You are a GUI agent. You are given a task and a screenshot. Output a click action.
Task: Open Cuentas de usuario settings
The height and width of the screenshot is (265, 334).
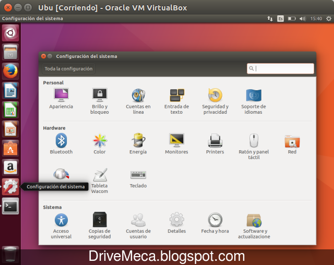(x=138, y=226)
